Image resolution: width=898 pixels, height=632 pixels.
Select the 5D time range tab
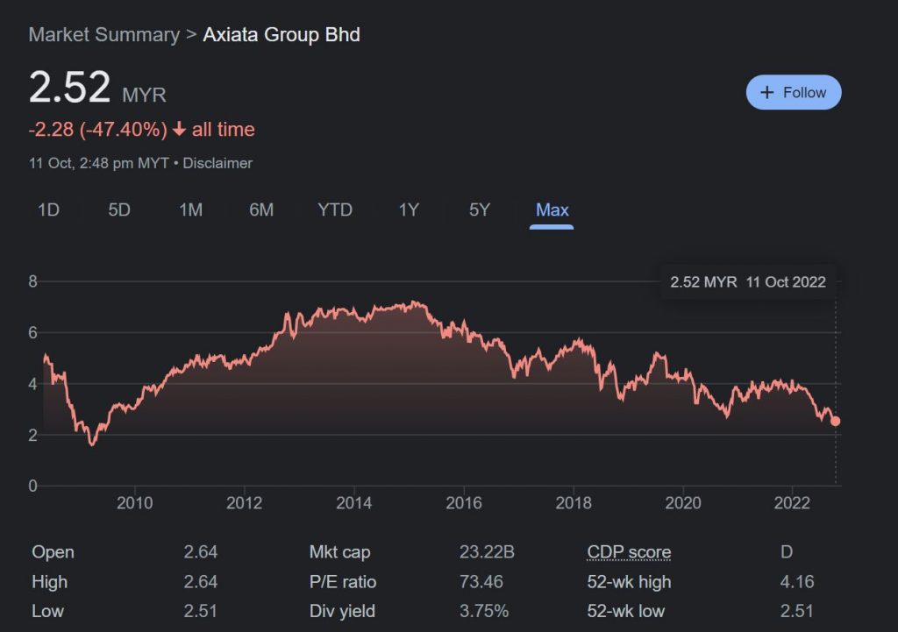pyautogui.click(x=119, y=209)
